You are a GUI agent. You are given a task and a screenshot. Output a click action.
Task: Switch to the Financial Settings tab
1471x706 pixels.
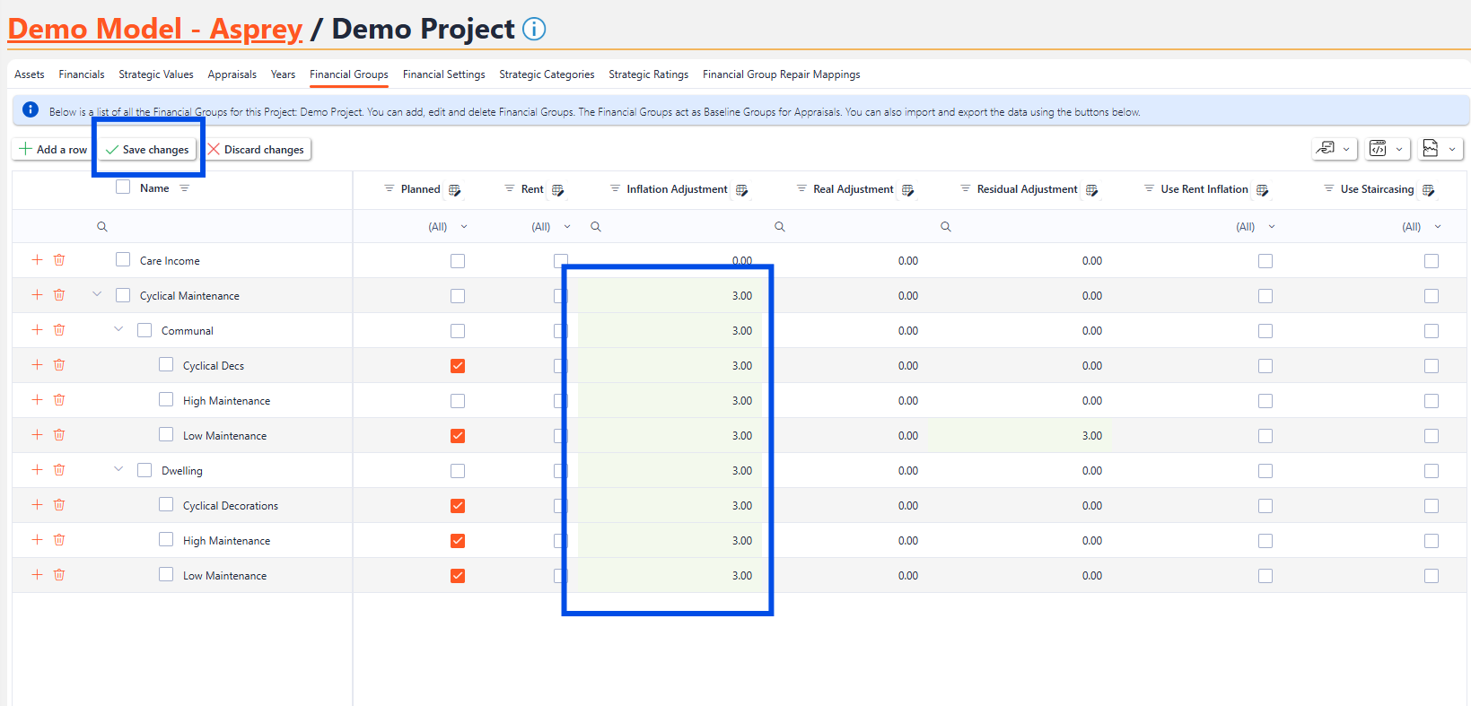click(x=443, y=74)
